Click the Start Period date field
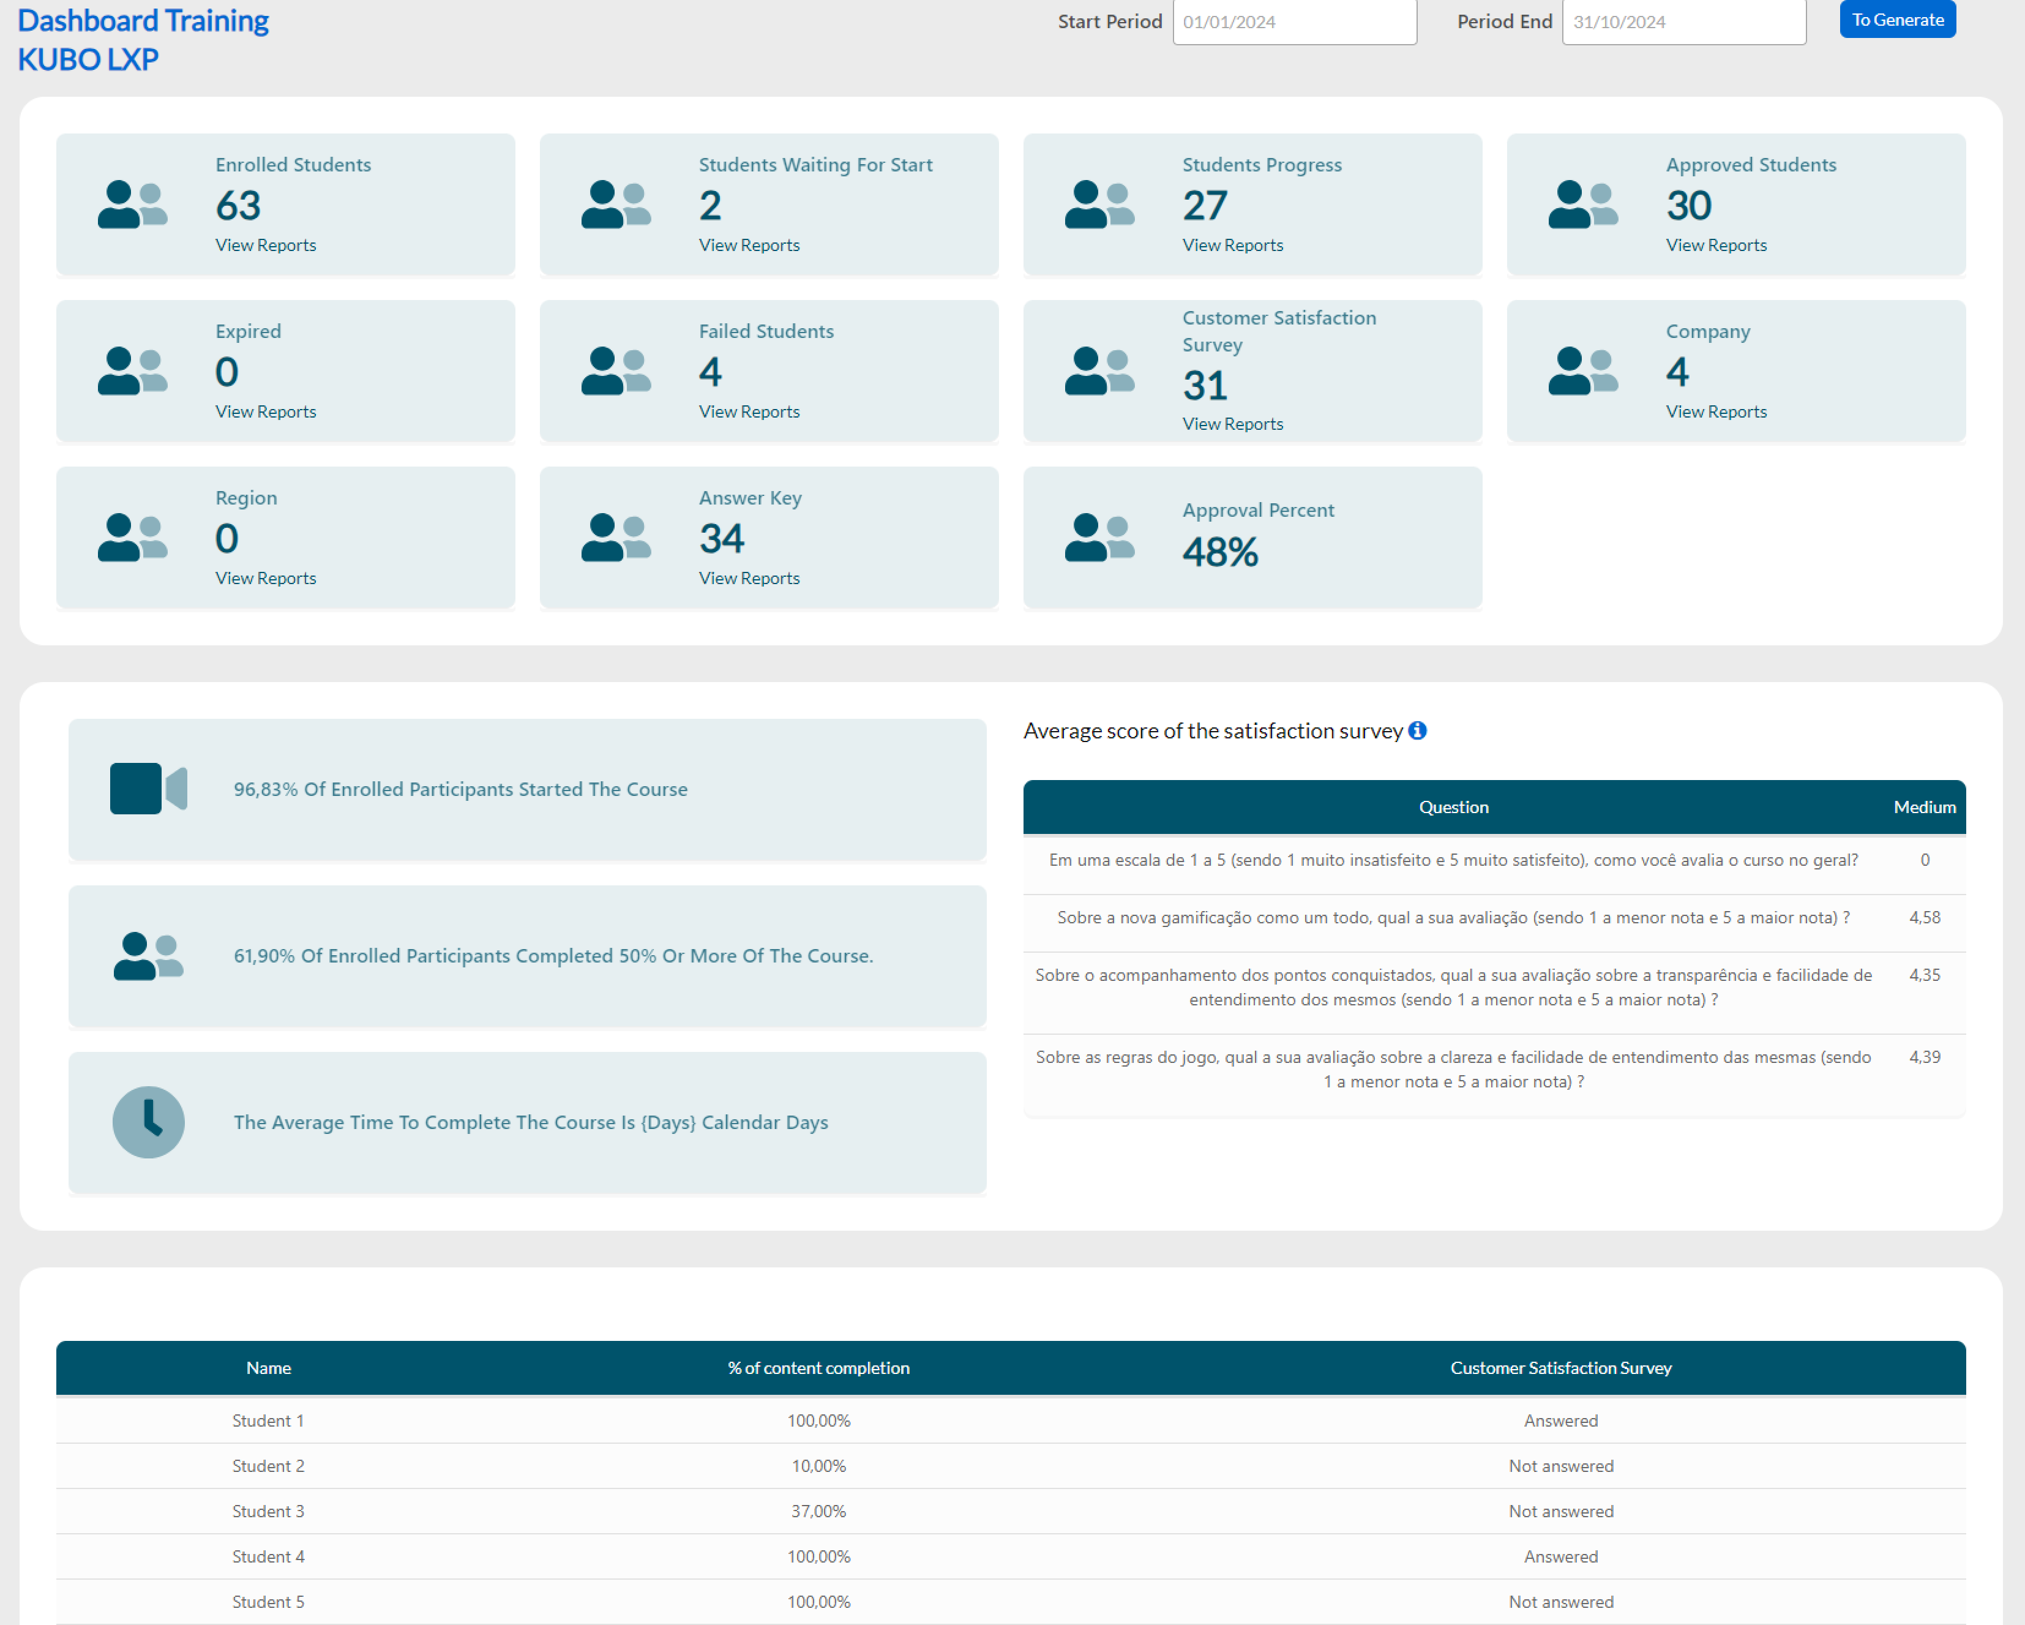This screenshot has height=1625, width=2025. point(1293,21)
